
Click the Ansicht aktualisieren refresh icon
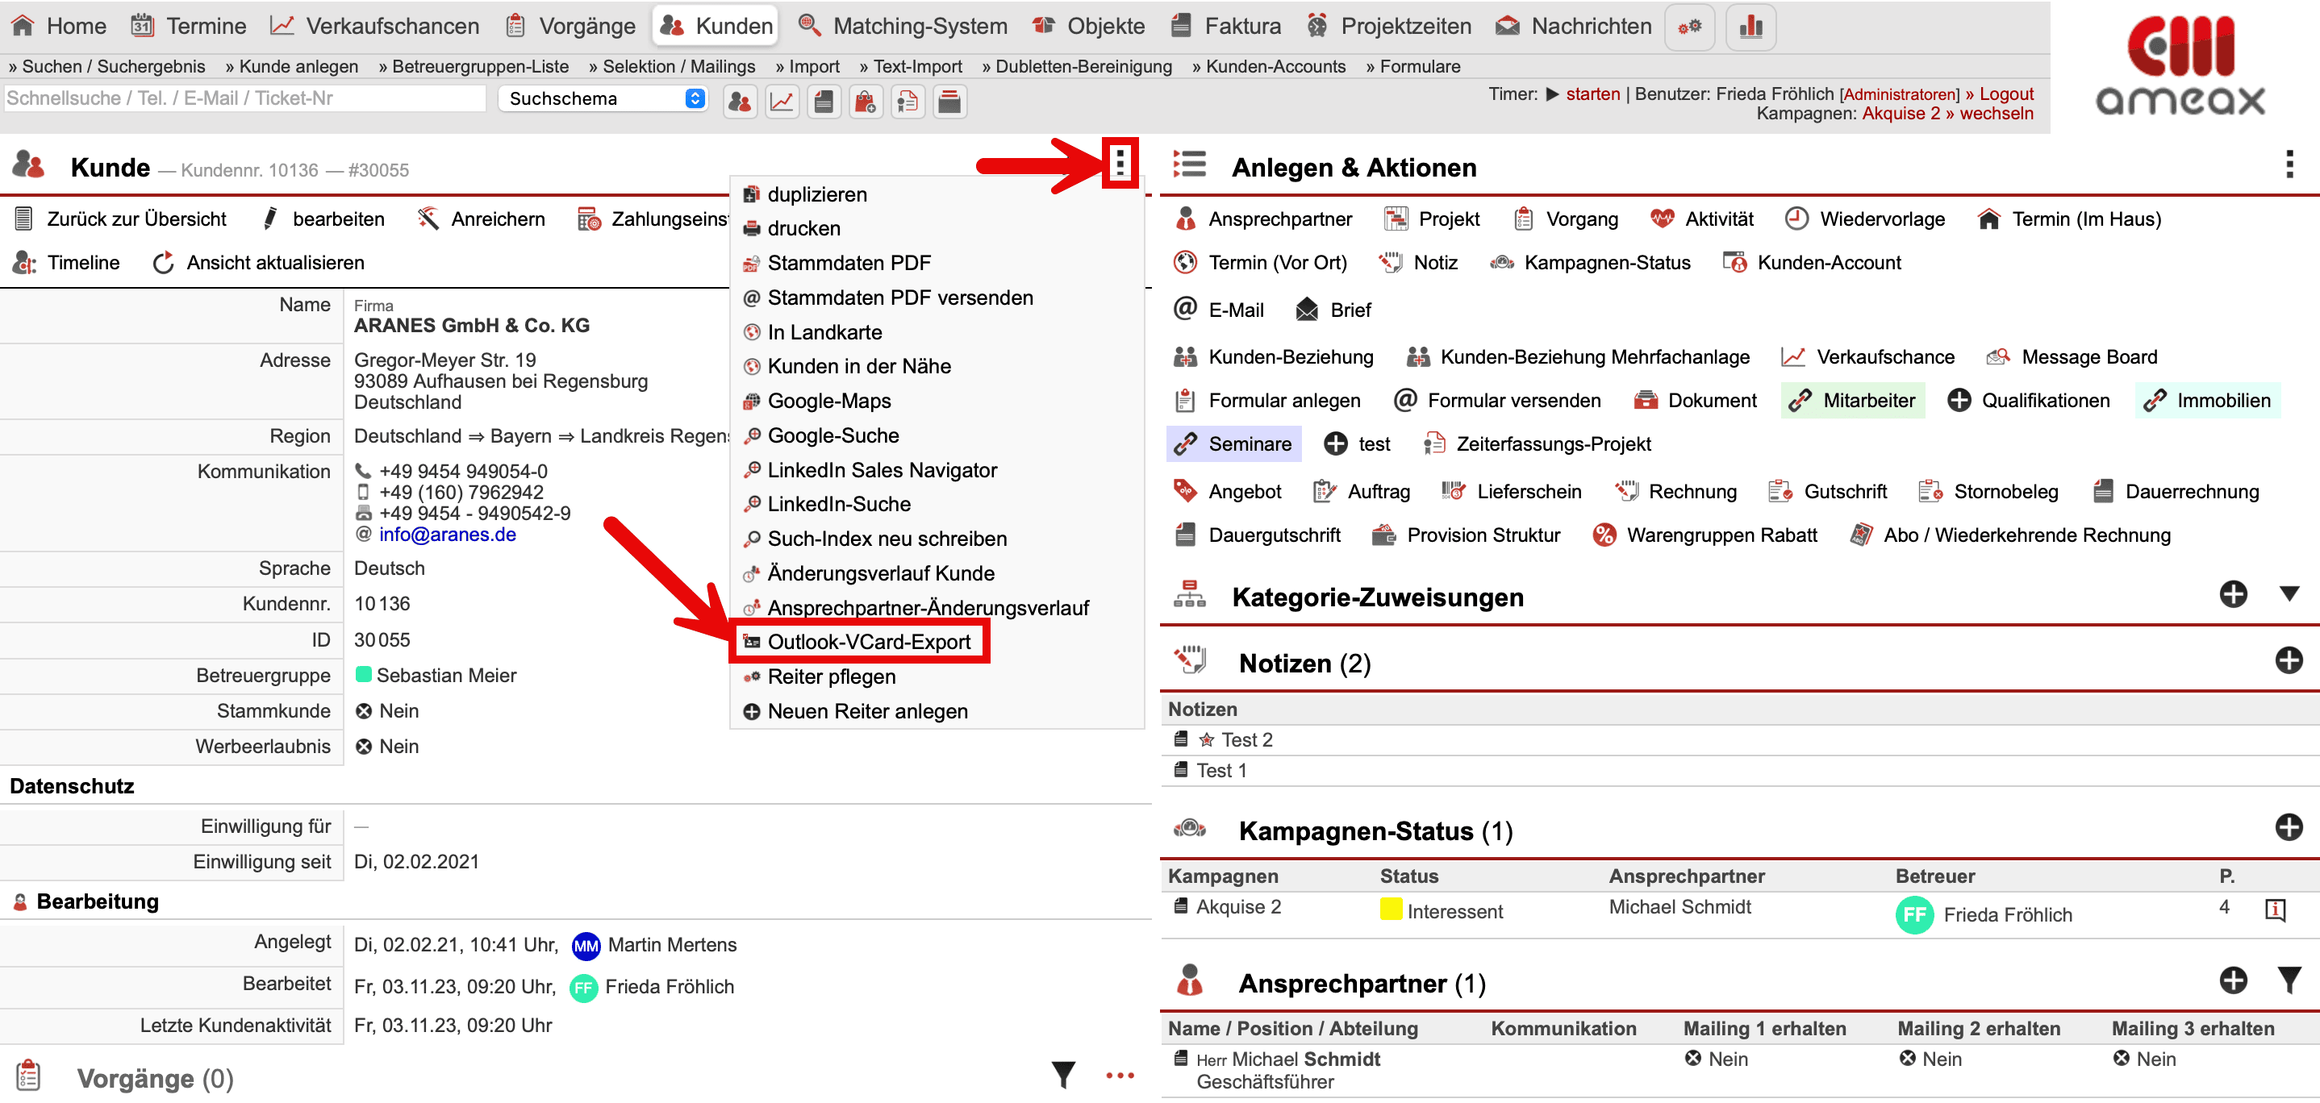click(164, 263)
